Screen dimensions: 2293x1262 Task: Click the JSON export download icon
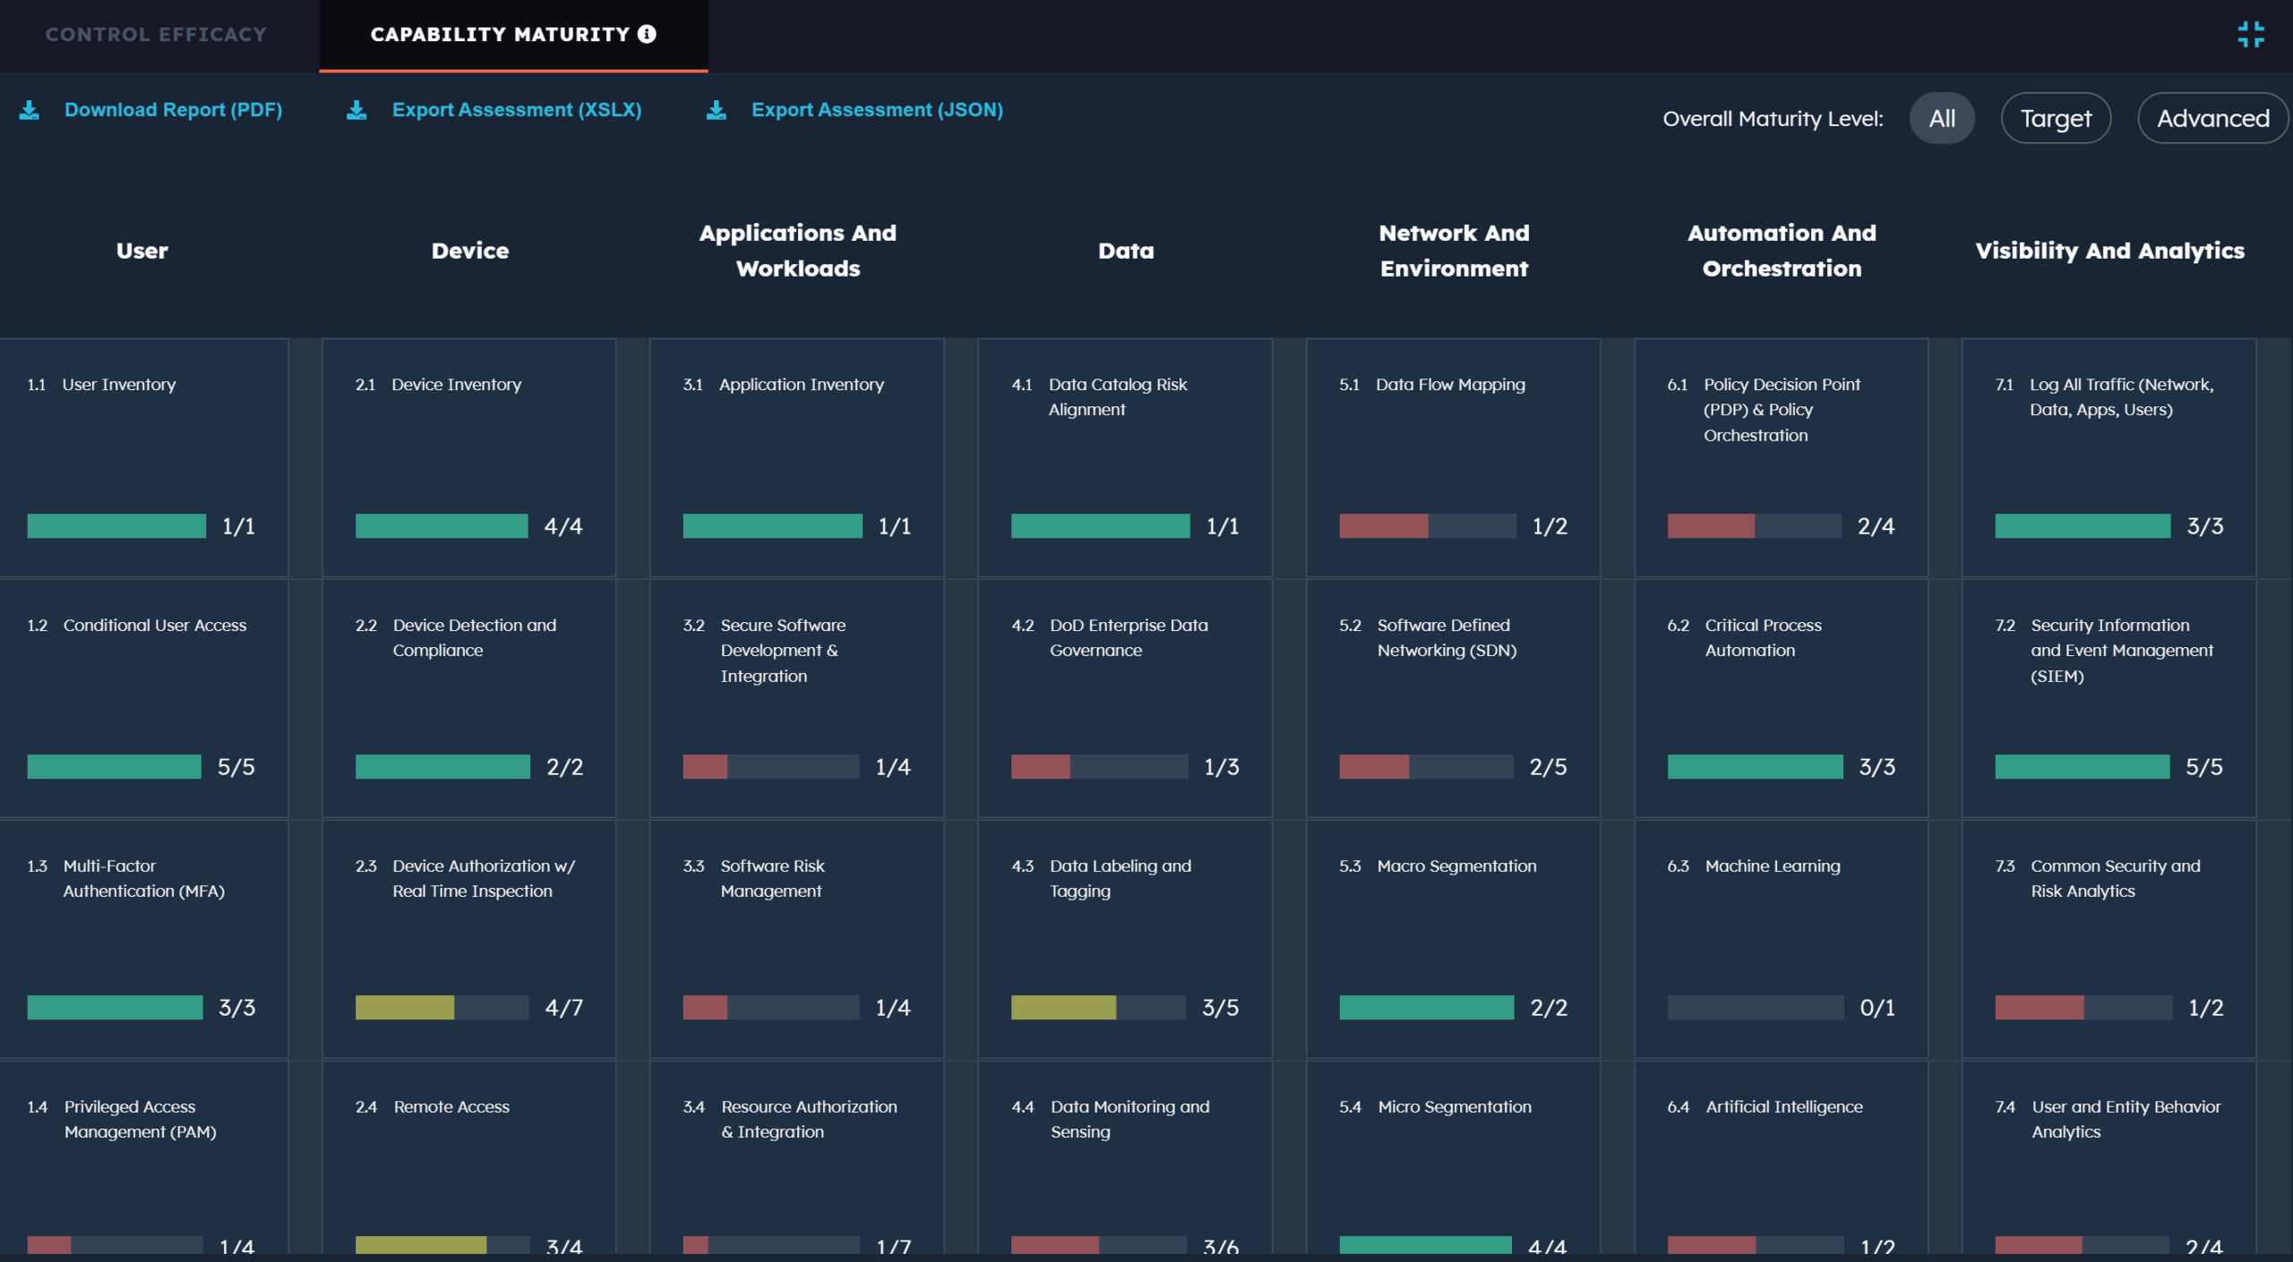(x=716, y=110)
